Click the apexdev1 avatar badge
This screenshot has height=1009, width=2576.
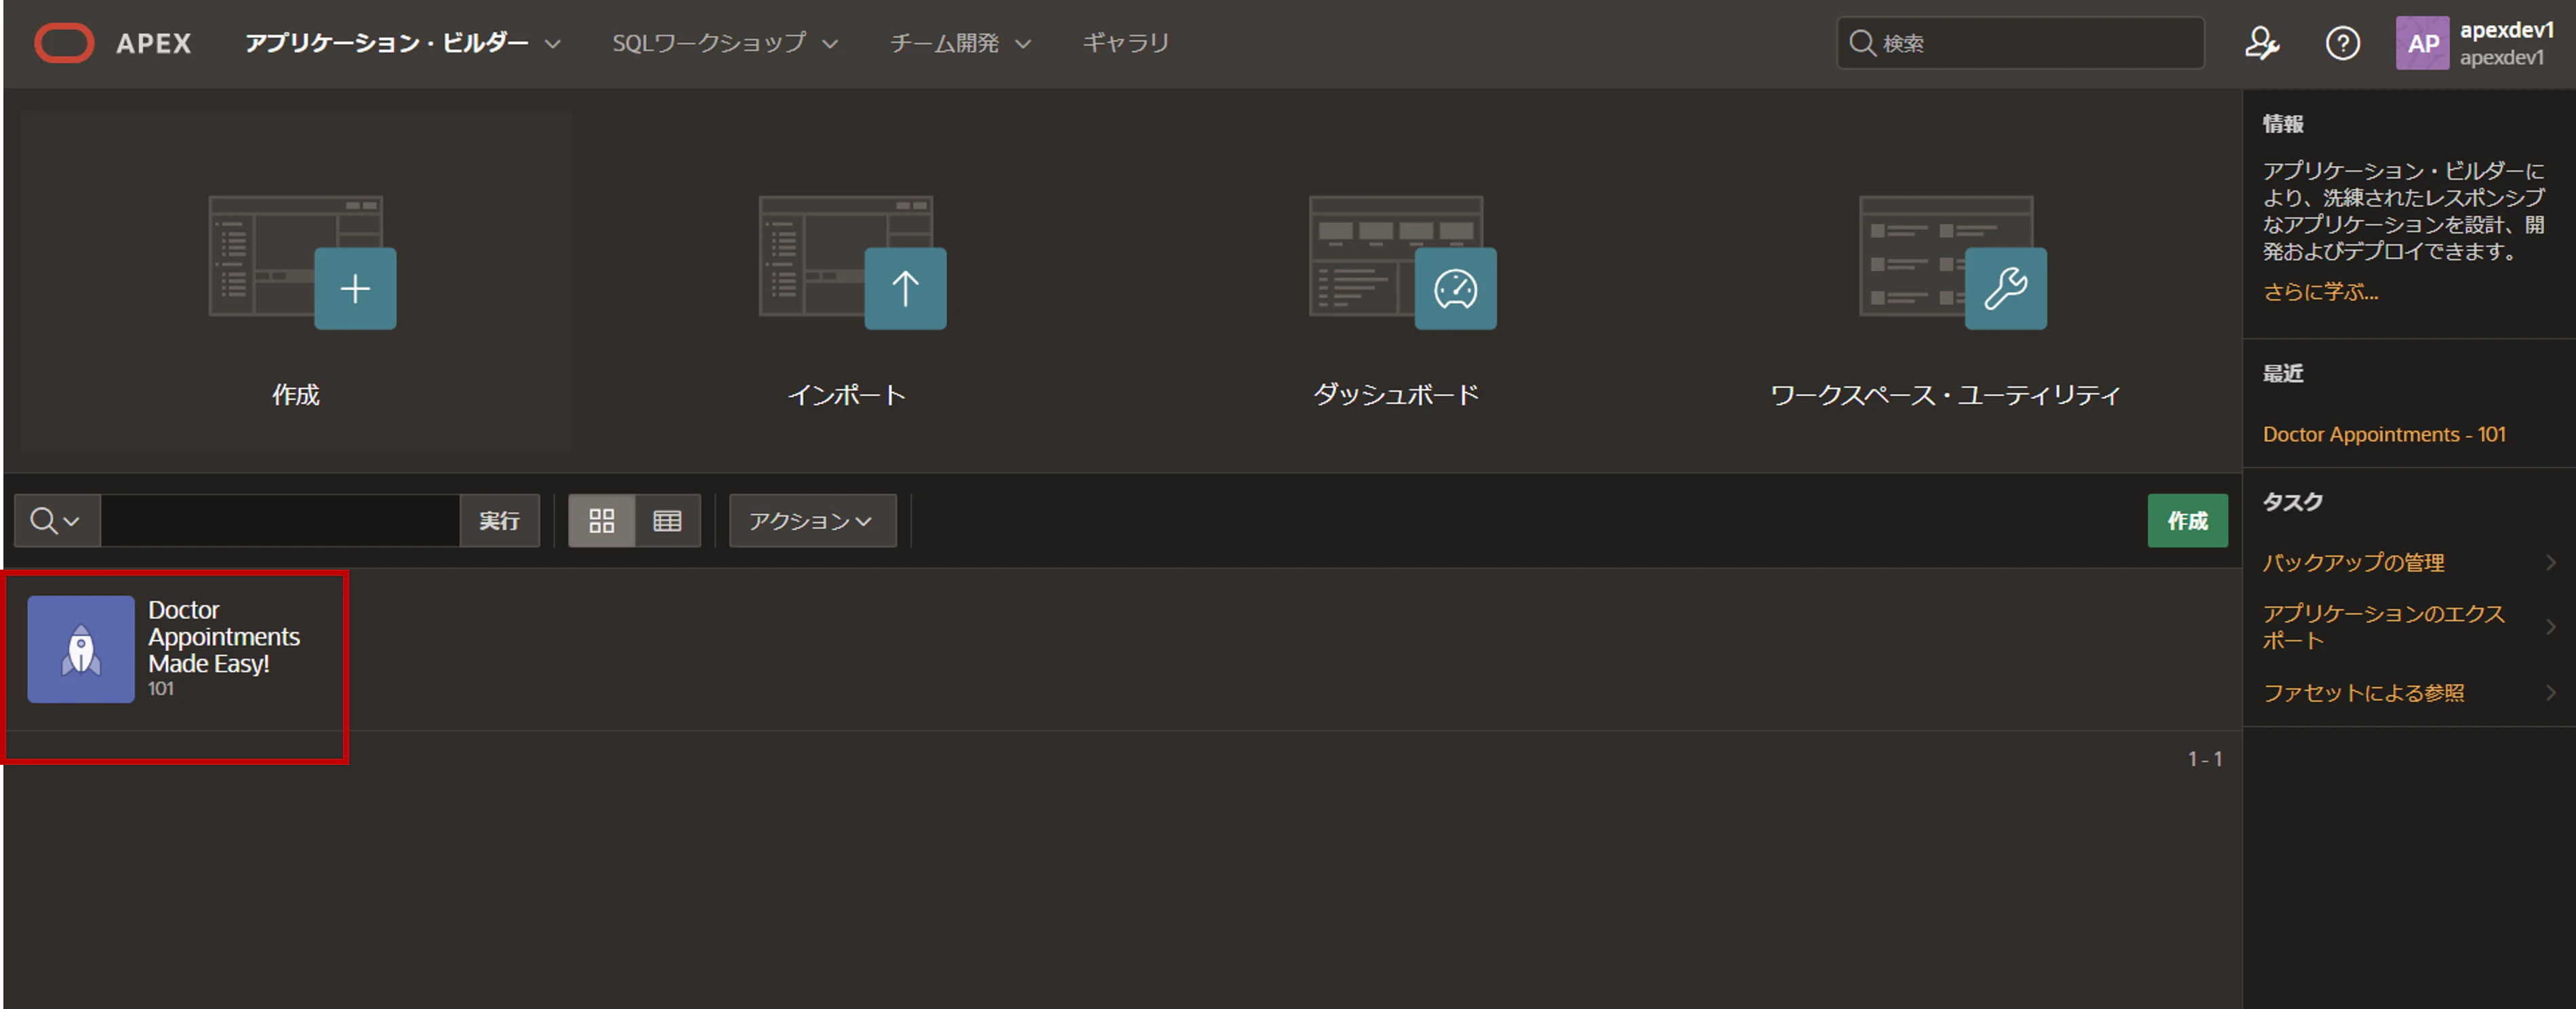point(2421,43)
